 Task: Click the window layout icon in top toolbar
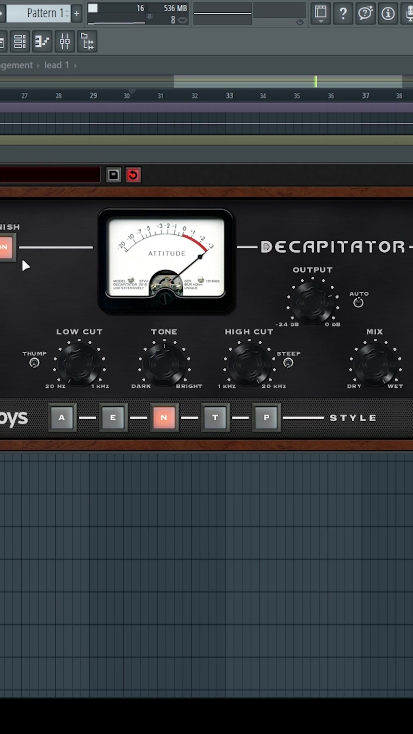point(320,13)
